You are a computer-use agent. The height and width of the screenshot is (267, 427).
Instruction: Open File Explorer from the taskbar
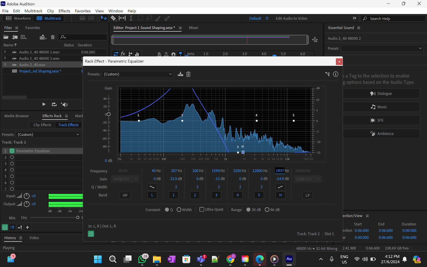(157, 259)
